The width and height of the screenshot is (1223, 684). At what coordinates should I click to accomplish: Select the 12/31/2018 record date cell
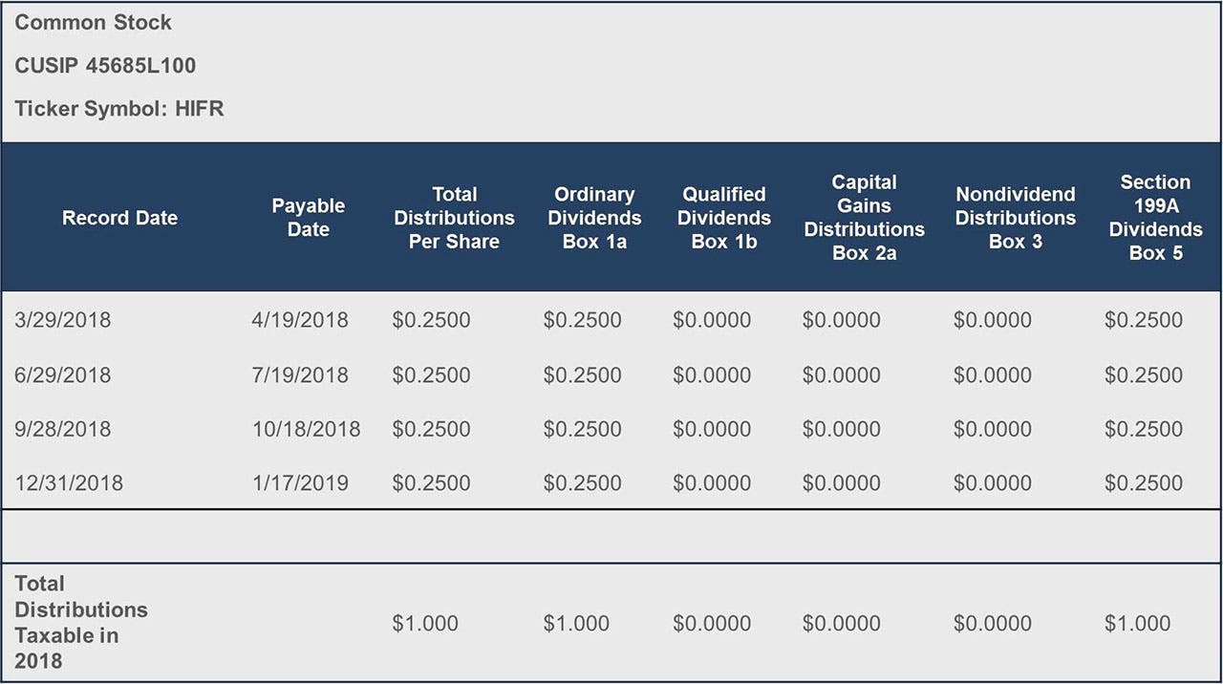[69, 483]
